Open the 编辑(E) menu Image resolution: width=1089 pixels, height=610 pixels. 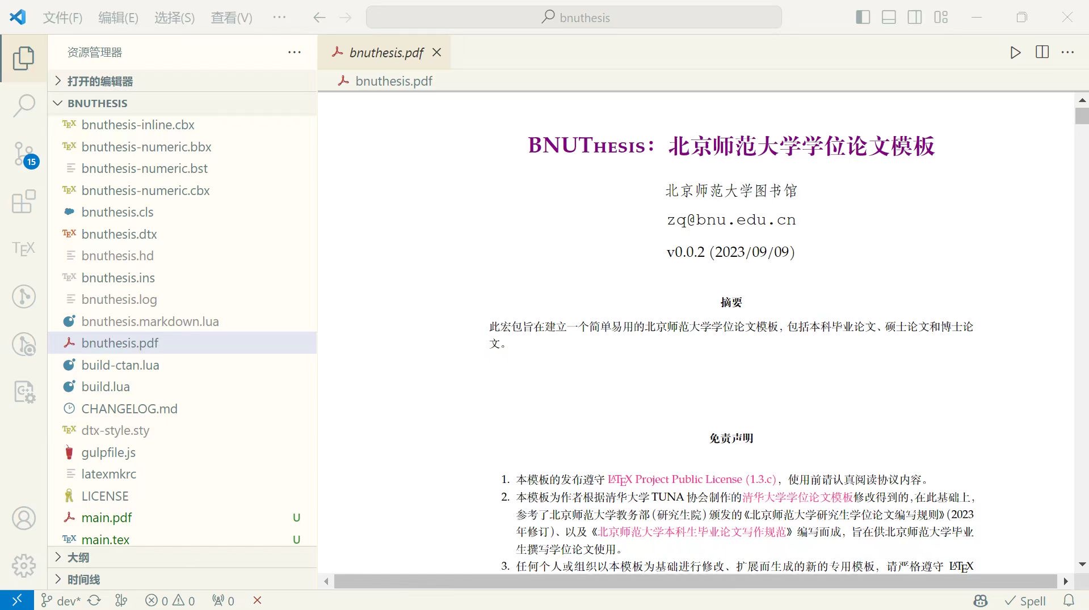tap(118, 18)
